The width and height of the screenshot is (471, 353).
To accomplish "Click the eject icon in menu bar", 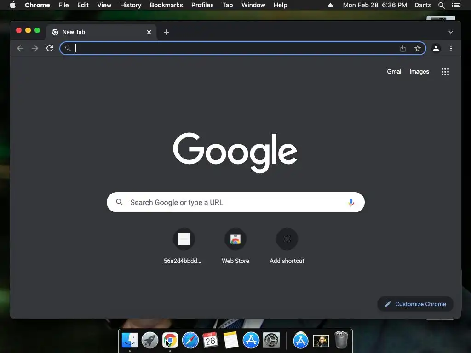I will 330,5.
